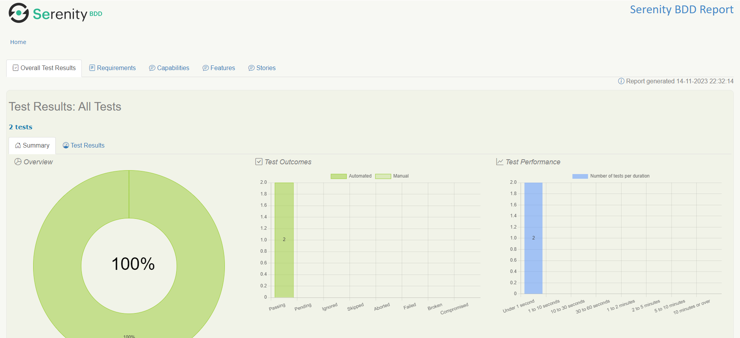Click the info icon beside Report generated

point(621,81)
